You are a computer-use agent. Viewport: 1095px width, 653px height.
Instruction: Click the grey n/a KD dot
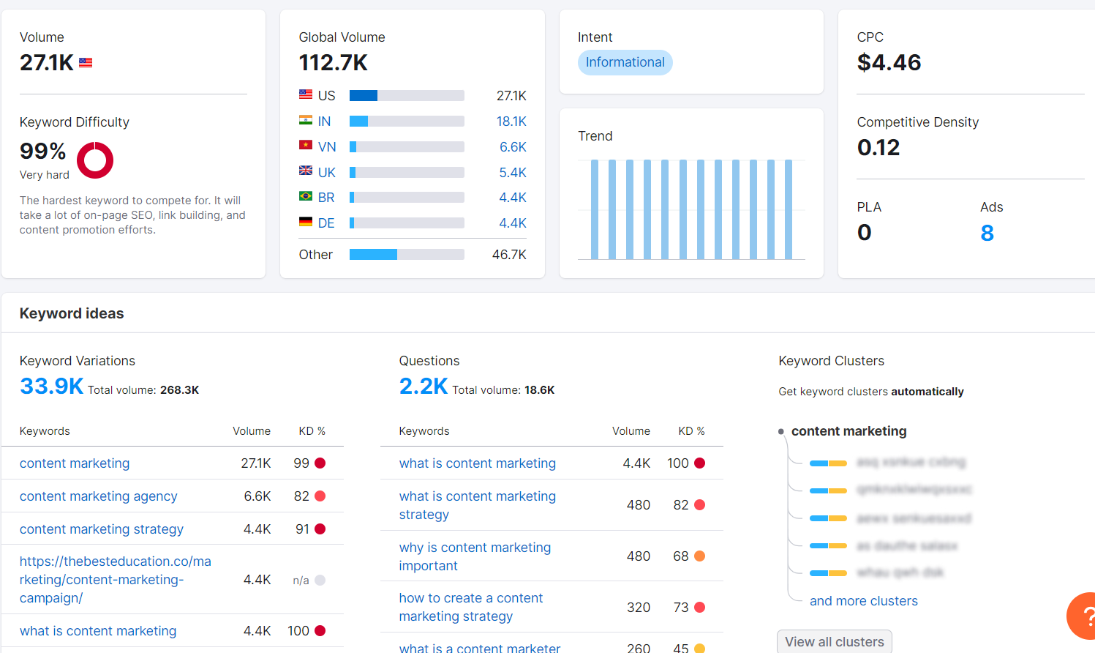tap(320, 581)
